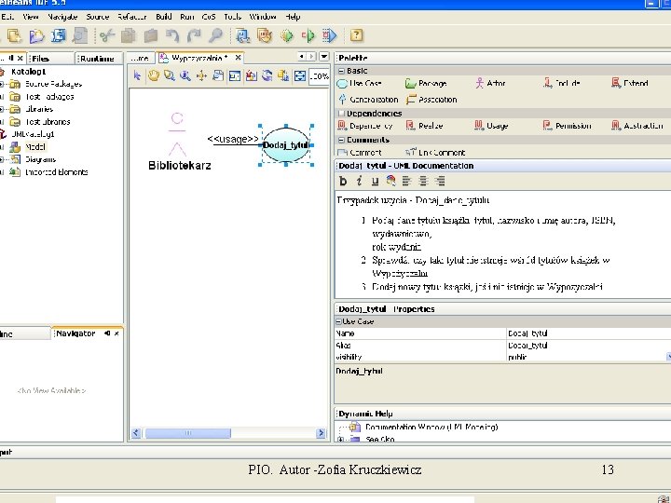Click the Debug Main Project icon

(308, 35)
